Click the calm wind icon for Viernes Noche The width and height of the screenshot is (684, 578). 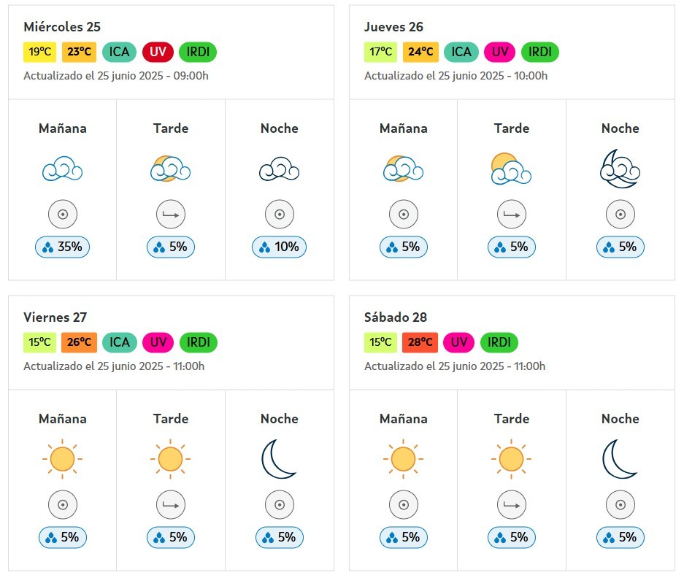coord(279,505)
